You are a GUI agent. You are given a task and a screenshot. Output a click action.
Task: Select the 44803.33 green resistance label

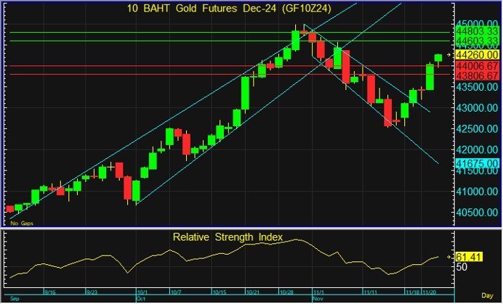[477, 31]
